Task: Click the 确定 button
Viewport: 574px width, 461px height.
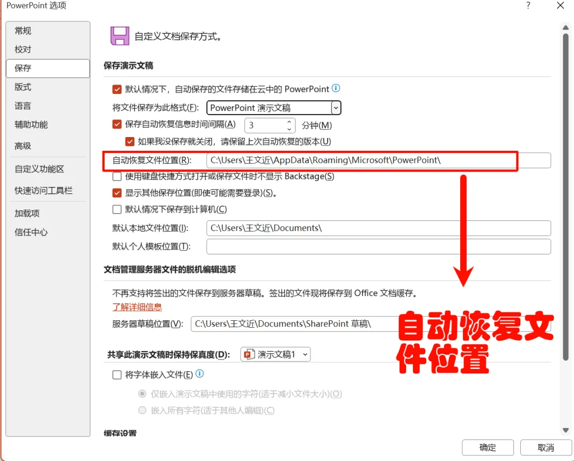Action: [487, 447]
